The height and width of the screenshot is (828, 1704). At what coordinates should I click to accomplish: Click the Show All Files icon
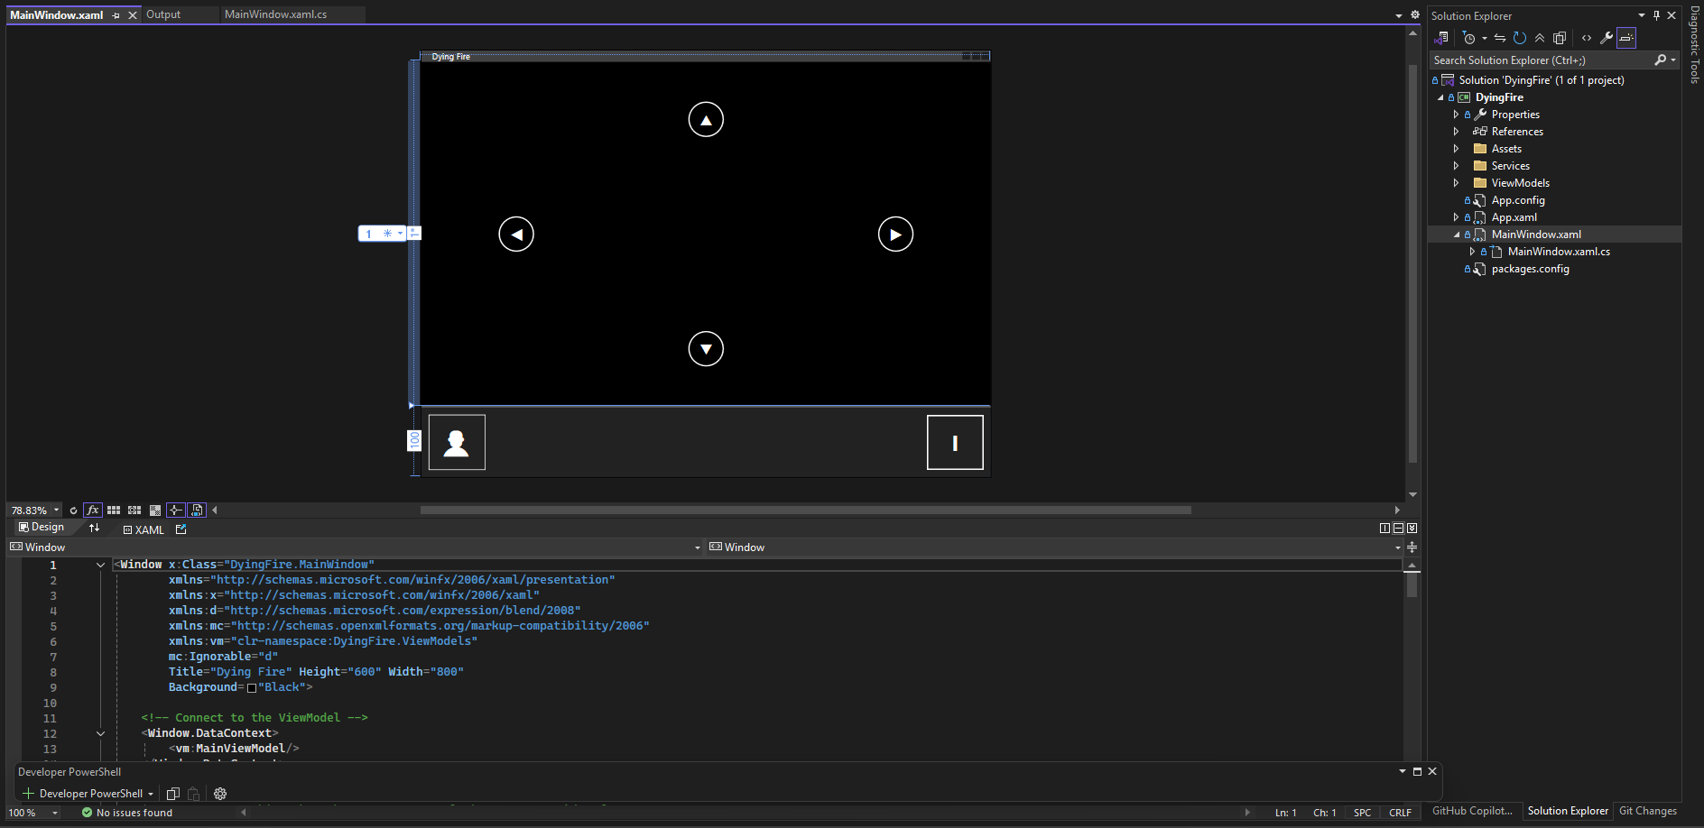pyautogui.click(x=1560, y=38)
